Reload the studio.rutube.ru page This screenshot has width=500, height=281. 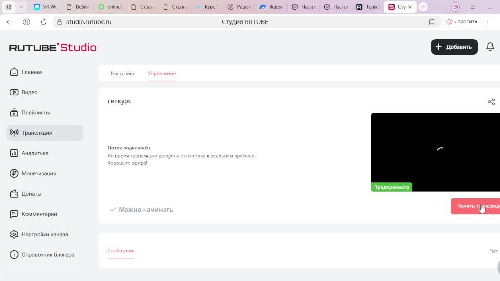tap(43, 22)
